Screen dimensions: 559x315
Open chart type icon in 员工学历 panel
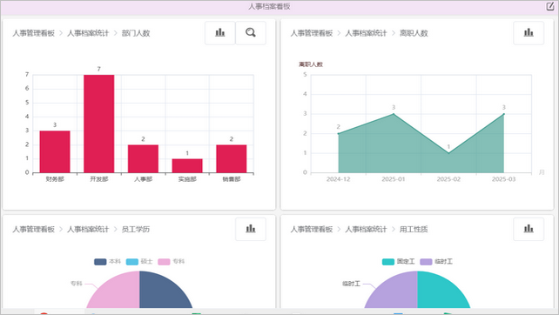[x=251, y=229]
